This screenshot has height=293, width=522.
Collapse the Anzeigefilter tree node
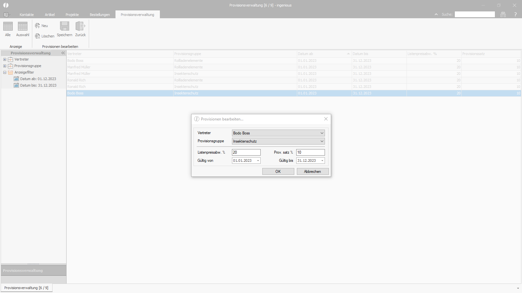(x=5, y=72)
